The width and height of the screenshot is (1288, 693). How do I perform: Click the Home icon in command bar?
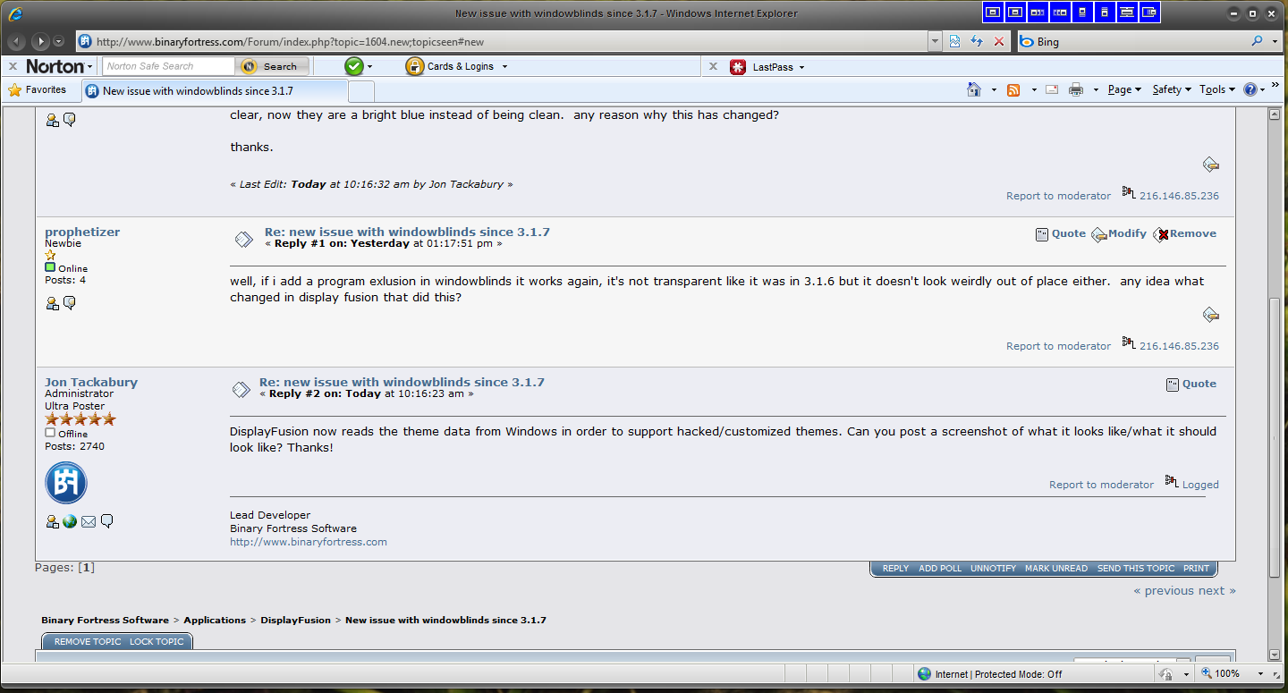(974, 89)
